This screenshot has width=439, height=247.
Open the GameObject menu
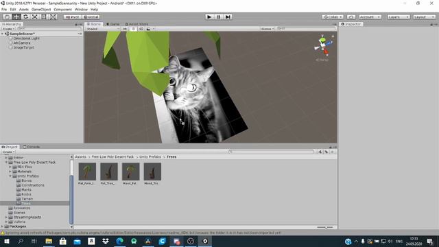click(41, 9)
